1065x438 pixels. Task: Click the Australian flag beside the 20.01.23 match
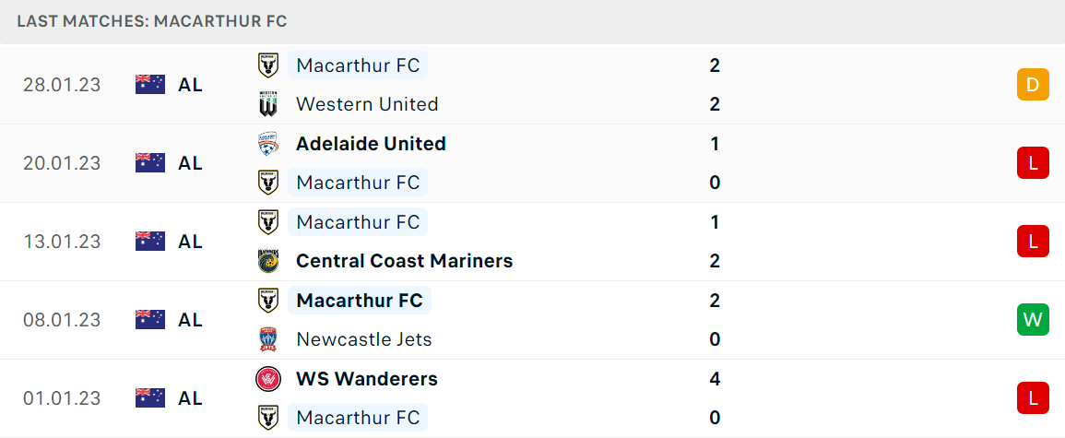coord(150,163)
